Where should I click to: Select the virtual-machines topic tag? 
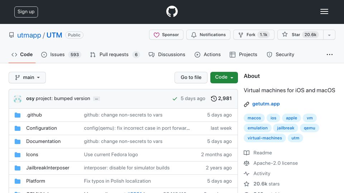264,138
